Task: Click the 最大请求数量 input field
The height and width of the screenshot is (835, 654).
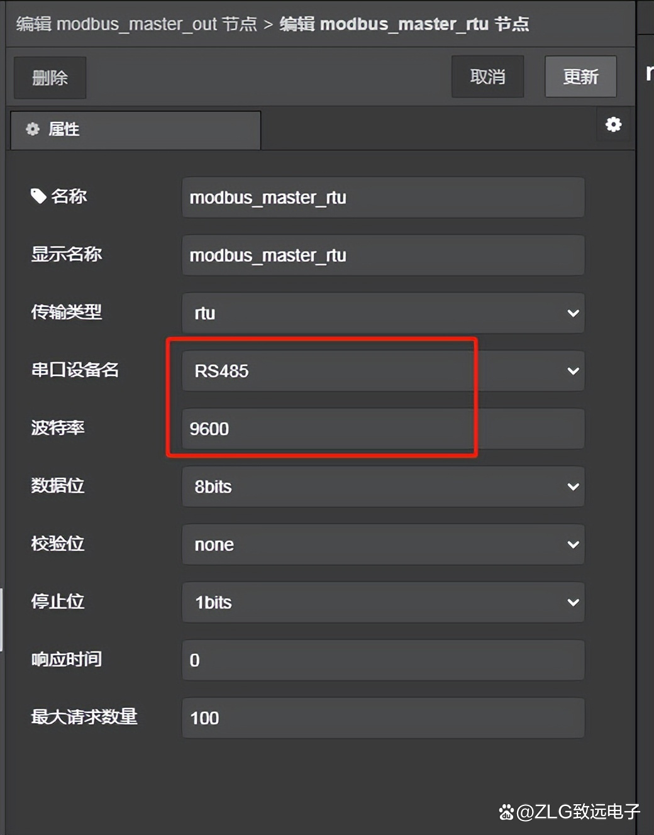Action: tap(383, 718)
